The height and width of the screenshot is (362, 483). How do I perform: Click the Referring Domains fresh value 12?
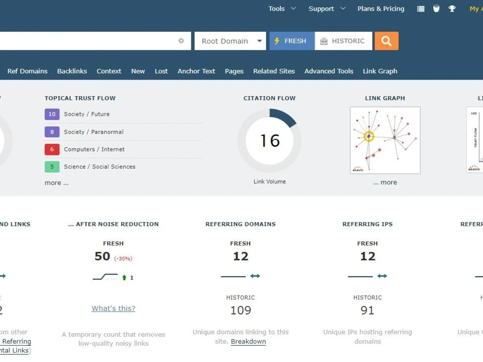(x=241, y=256)
